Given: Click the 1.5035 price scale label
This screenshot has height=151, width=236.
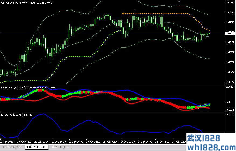Looking at the screenshot, I should [x=230, y=3].
